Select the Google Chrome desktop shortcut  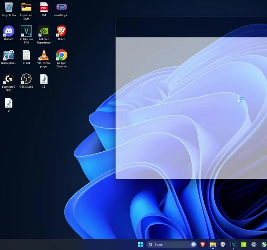click(x=61, y=55)
